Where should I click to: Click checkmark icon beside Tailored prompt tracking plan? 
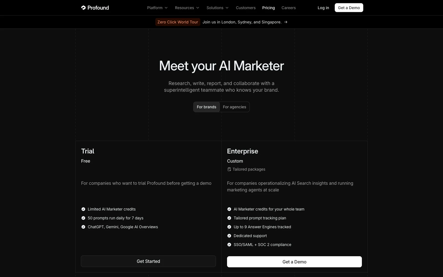pyautogui.click(x=229, y=218)
